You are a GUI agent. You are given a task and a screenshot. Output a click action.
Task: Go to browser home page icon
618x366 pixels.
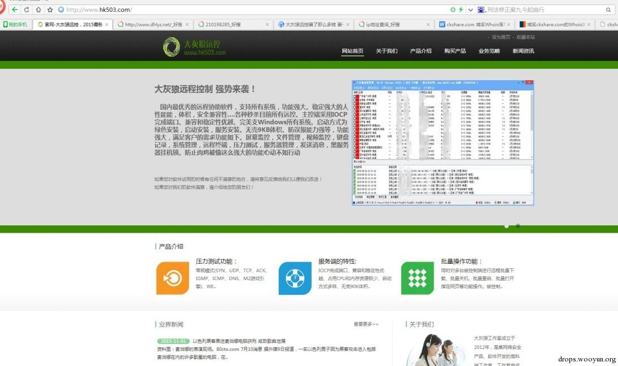pyautogui.click(x=38, y=10)
